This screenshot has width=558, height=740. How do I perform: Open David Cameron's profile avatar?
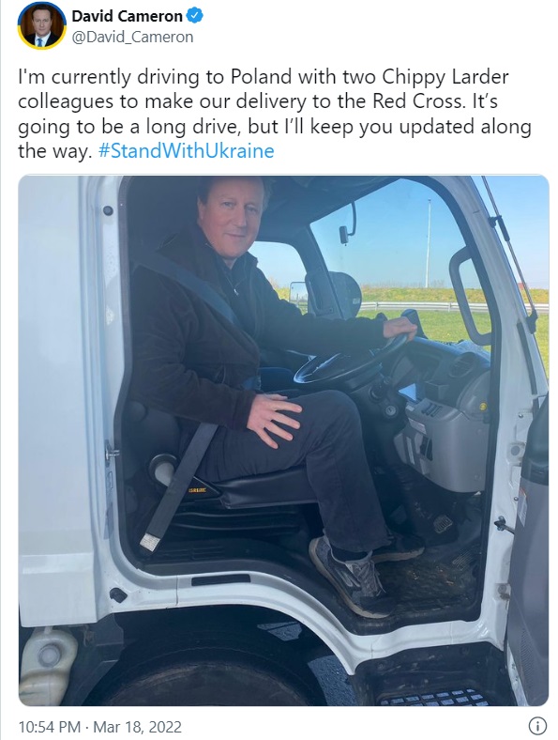pyautogui.click(x=41, y=25)
